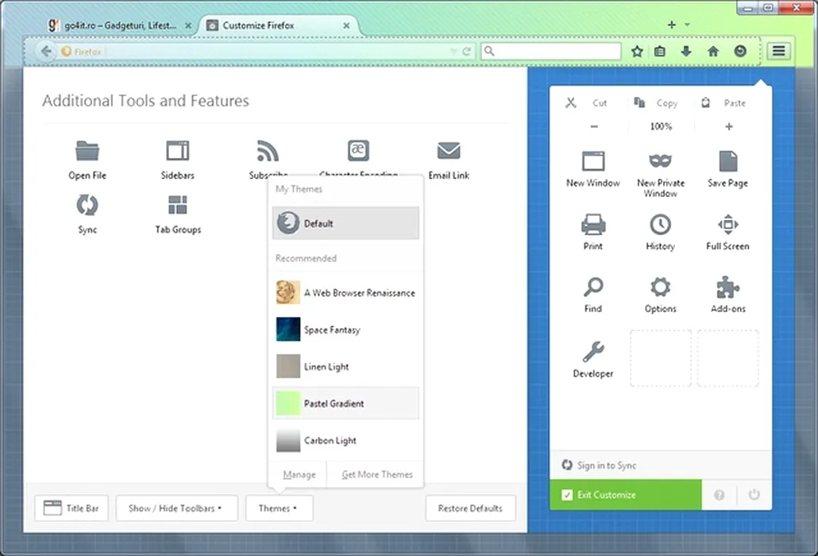Image resolution: width=818 pixels, height=556 pixels.
Task: Click the Downloads arrow toolbar icon
Action: (x=686, y=51)
